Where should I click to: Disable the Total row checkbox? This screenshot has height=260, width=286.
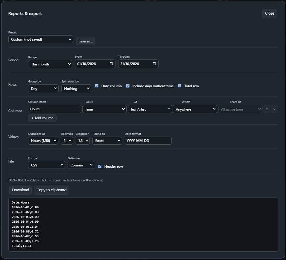180,86
